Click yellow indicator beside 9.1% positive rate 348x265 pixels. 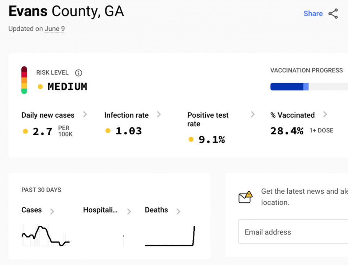pos(191,139)
